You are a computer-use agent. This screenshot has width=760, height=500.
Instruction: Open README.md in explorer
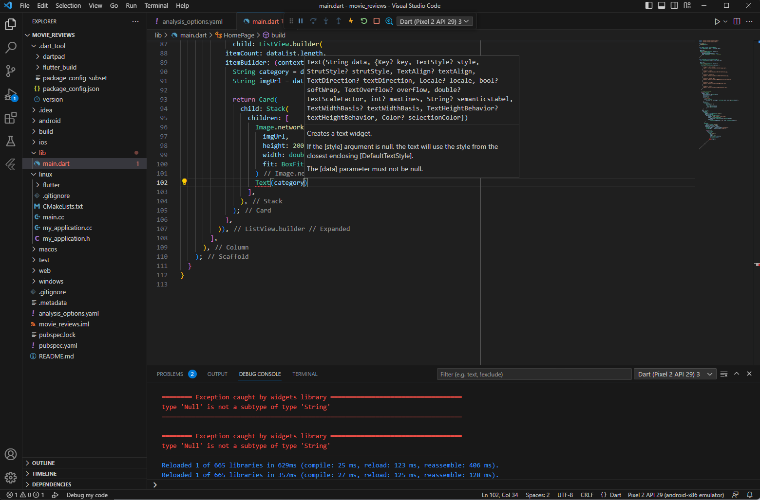pyautogui.click(x=57, y=356)
